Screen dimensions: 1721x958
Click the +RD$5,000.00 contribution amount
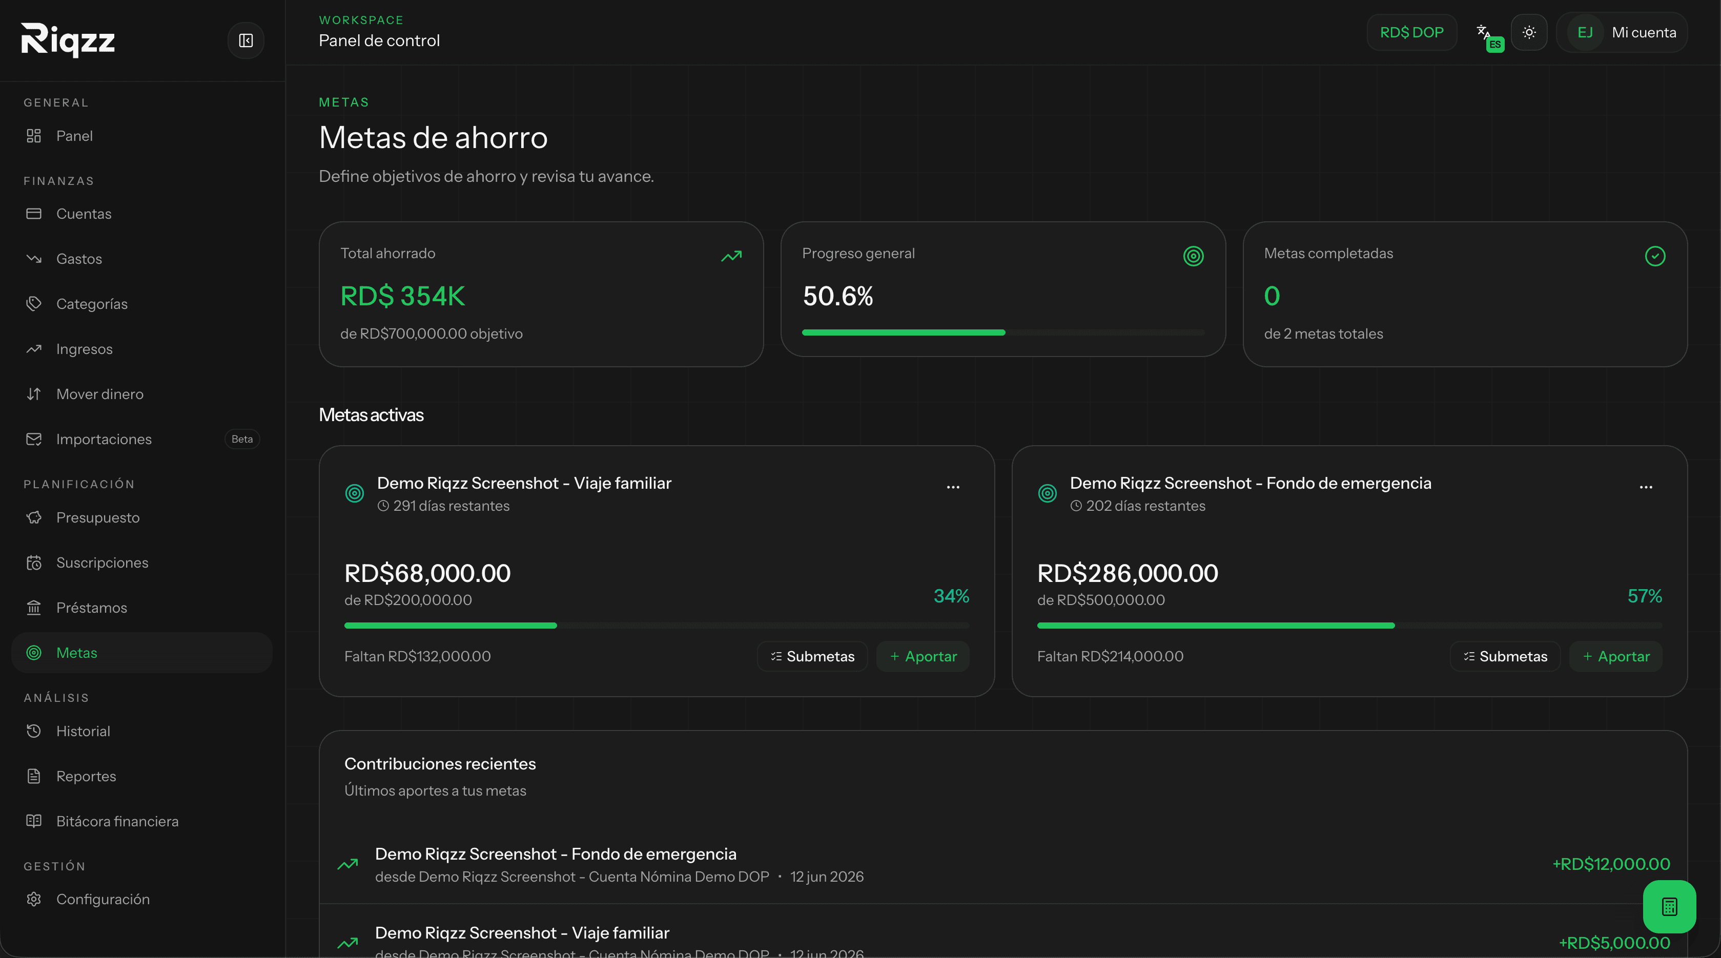coord(1615,943)
